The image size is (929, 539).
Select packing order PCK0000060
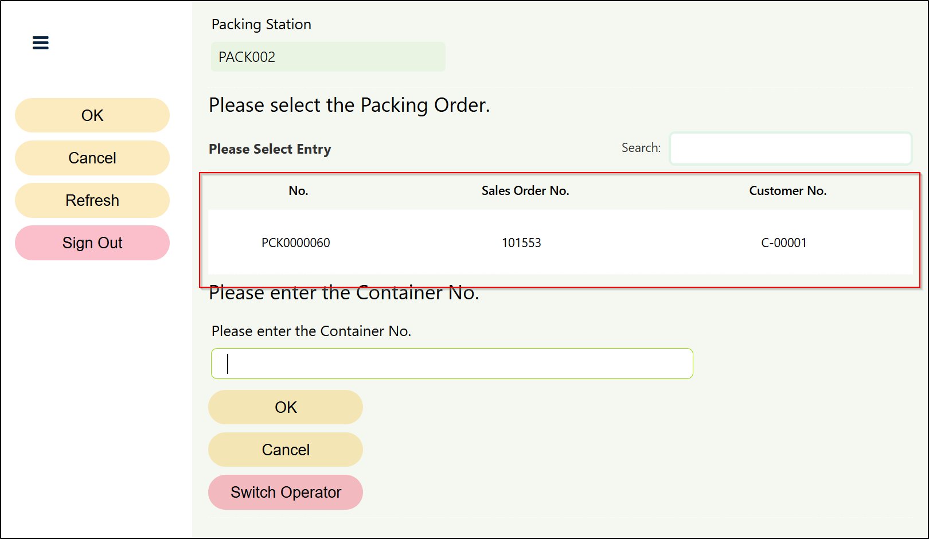(295, 243)
